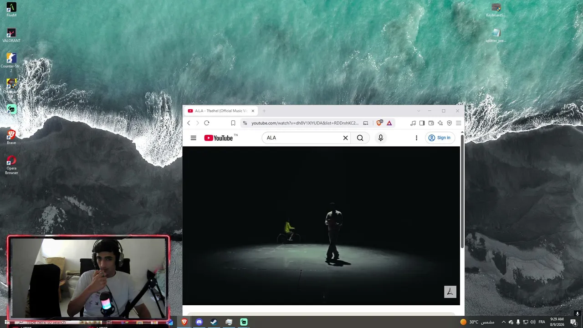The image size is (583, 328).
Task: Open YouTube settings three-dot menu
Action: pos(416,138)
